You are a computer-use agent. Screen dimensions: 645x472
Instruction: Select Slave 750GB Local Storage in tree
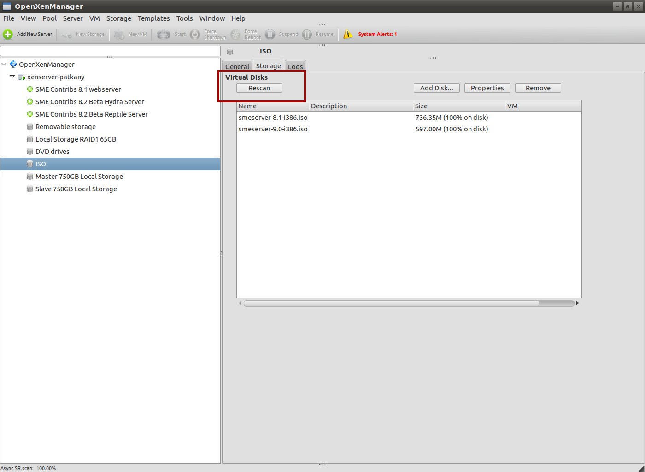point(76,189)
